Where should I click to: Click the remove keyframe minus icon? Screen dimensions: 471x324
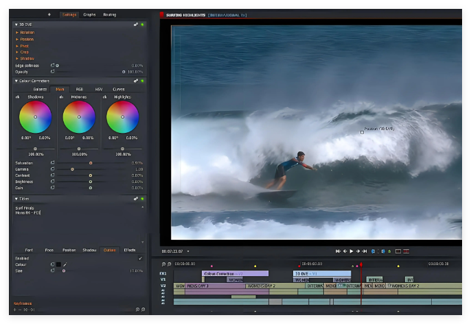[20, 310]
